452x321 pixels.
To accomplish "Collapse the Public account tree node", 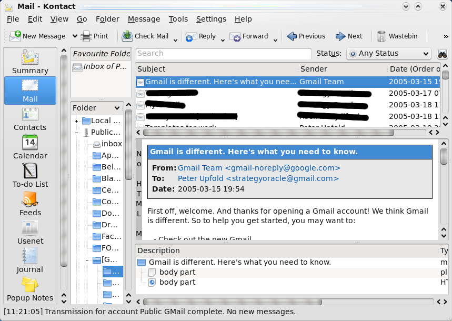I will [76, 133].
